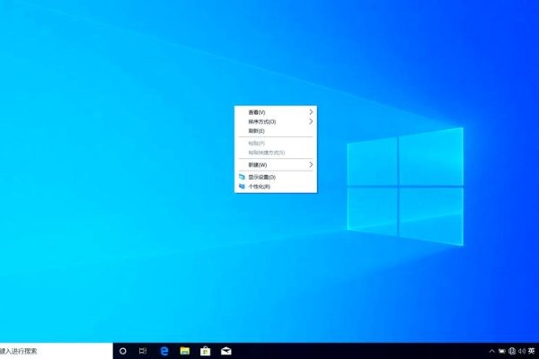
Task: Open the network globe icon in system tray
Action: click(x=512, y=351)
